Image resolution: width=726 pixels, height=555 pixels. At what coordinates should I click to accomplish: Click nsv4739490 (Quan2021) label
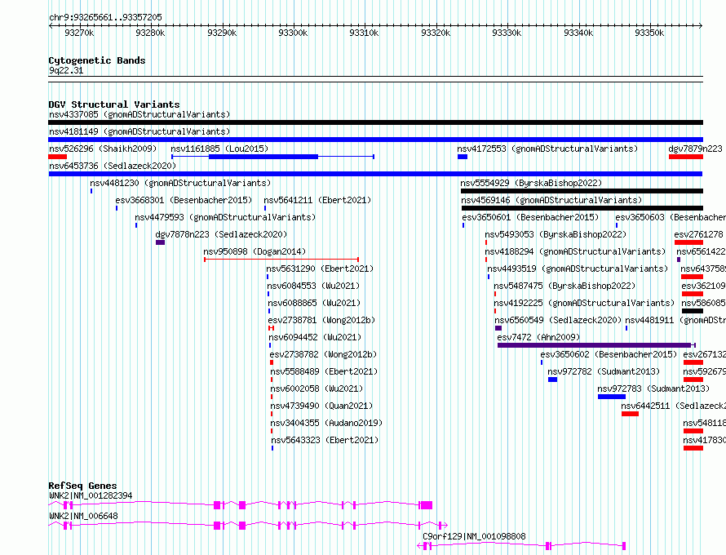tap(321, 406)
